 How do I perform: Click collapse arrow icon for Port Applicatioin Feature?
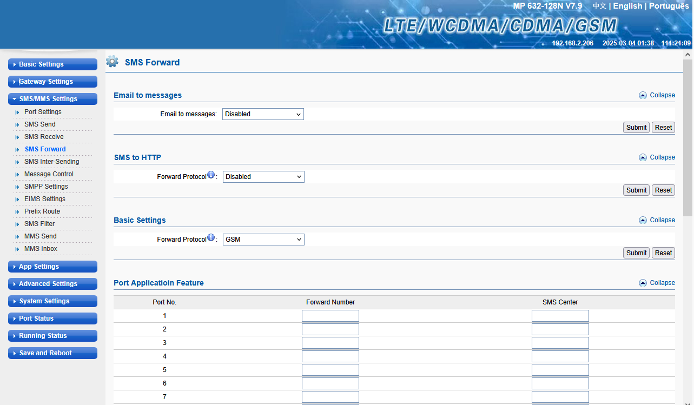643,283
